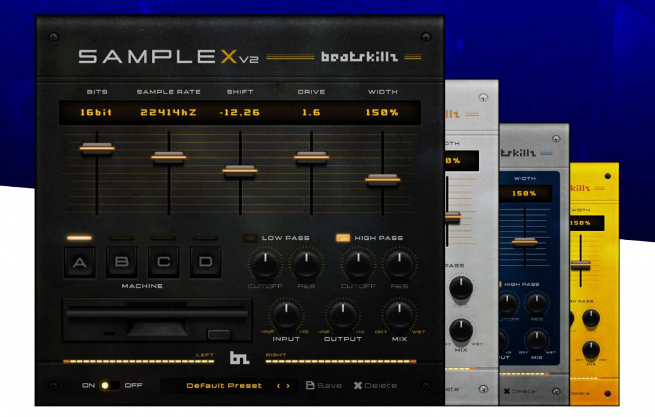Screen dimensions: 655x417
Task: Click the floppy disk drive slot
Action: pos(157,314)
